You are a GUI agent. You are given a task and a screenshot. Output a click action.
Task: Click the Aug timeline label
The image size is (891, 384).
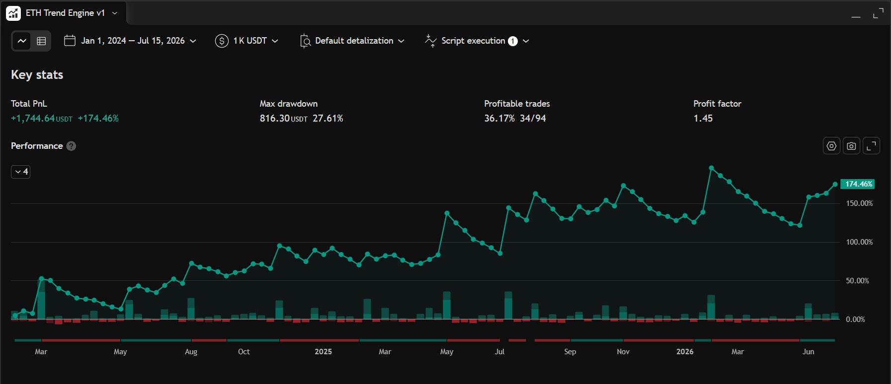pyautogui.click(x=191, y=352)
